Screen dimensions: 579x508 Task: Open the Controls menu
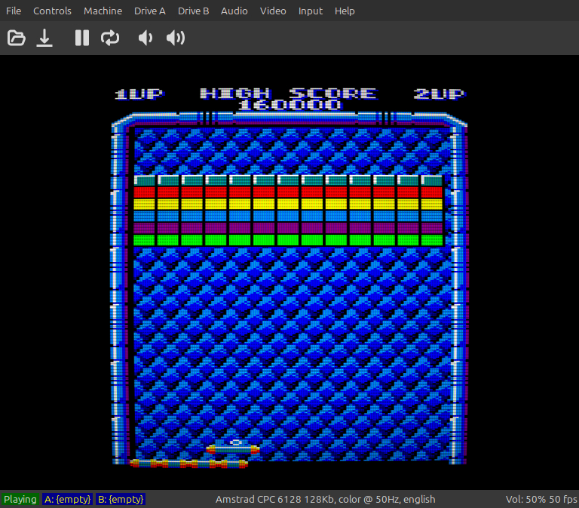click(x=52, y=11)
